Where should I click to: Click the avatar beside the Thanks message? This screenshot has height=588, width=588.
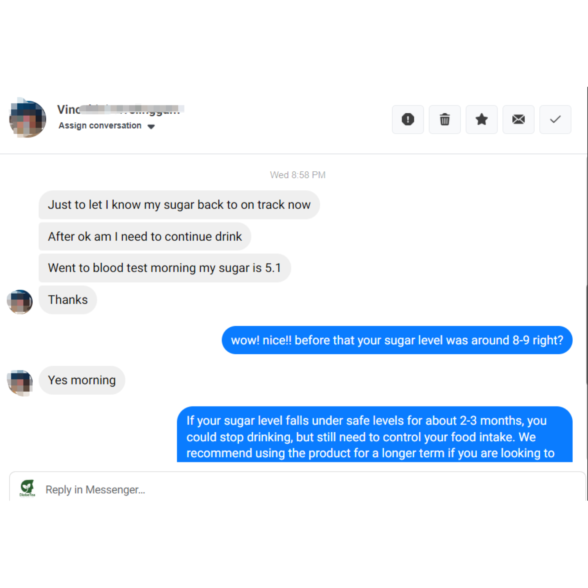pos(20,302)
